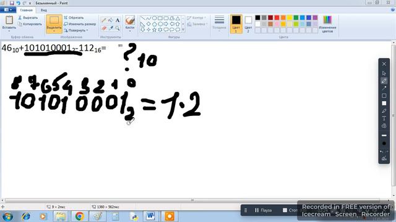Click Pause (Пауза) in recorder bar

(263, 210)
